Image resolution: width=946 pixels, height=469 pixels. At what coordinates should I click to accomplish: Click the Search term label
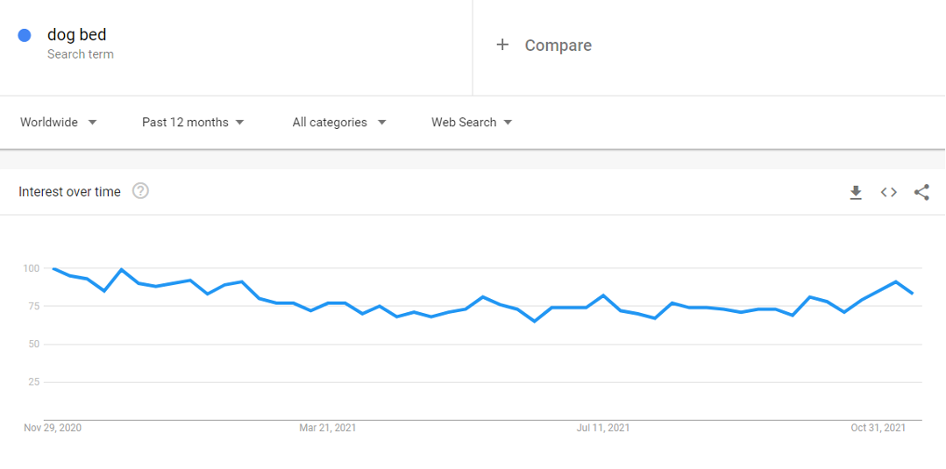point(81,54)
